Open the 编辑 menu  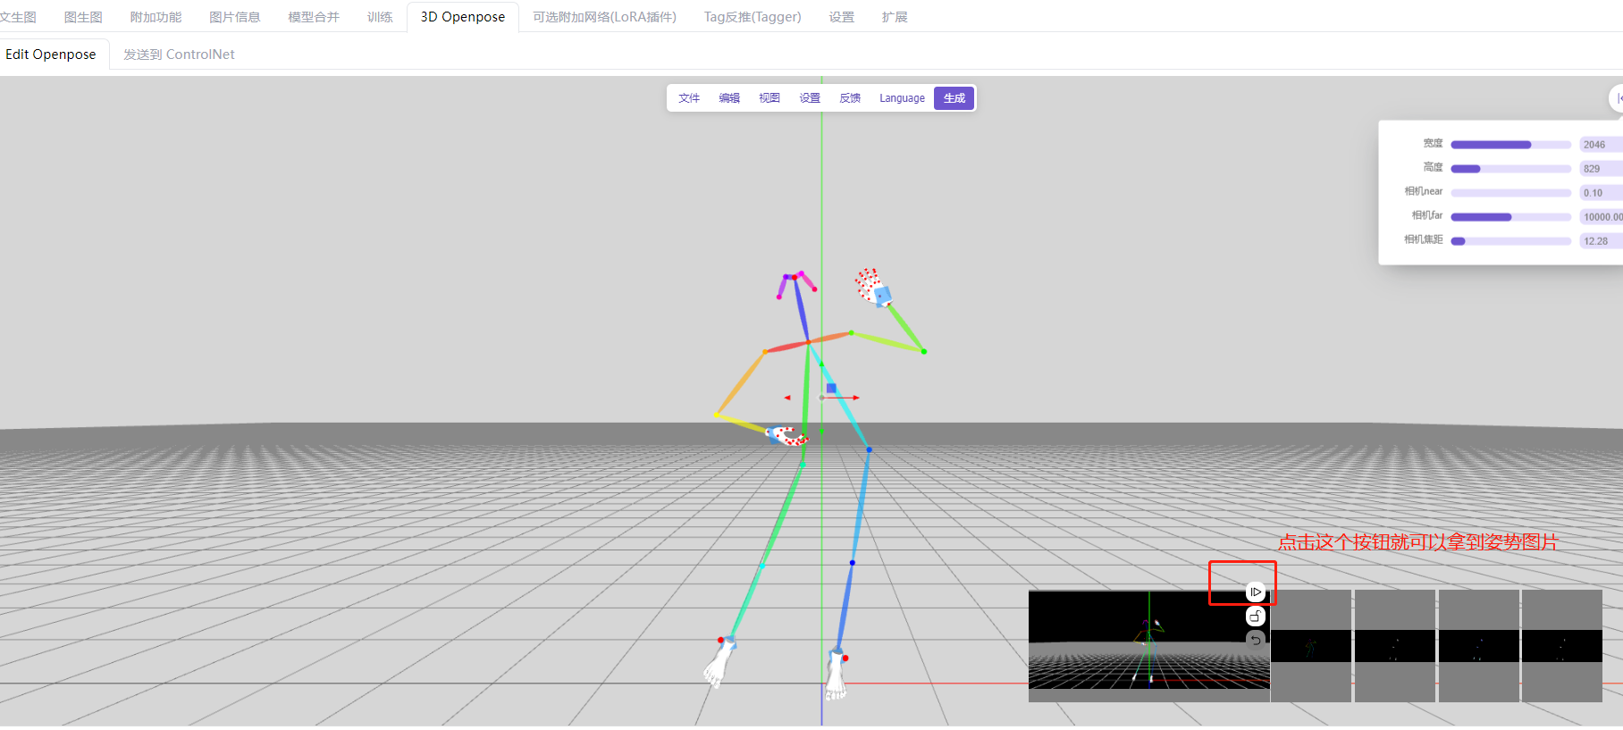click(x=729, y=98)
